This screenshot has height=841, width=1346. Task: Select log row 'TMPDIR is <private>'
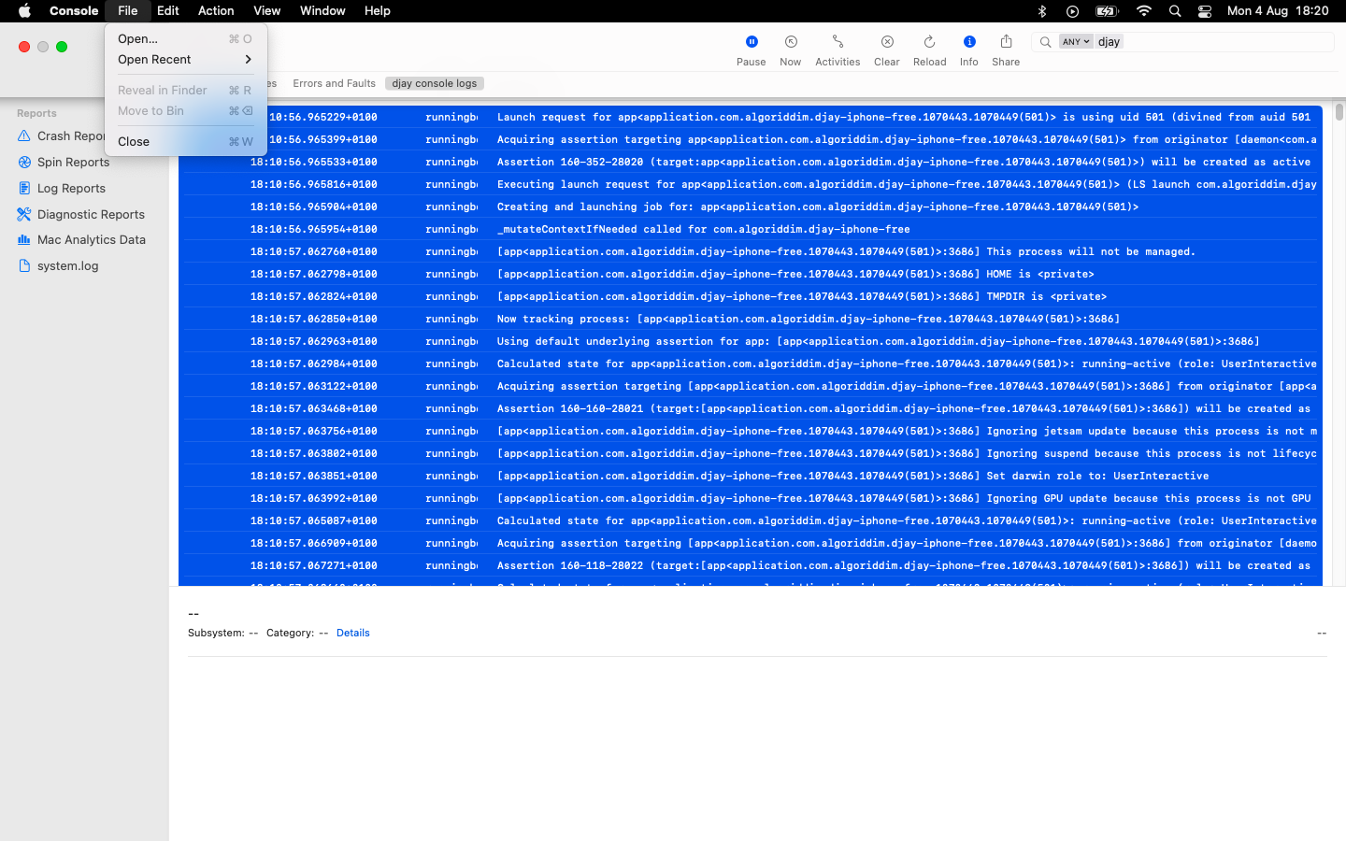[x=751, y=296]
